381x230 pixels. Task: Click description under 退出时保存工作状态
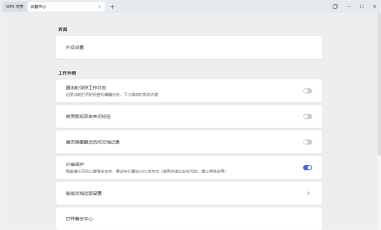pyautogui.click(x=112, y=95)
